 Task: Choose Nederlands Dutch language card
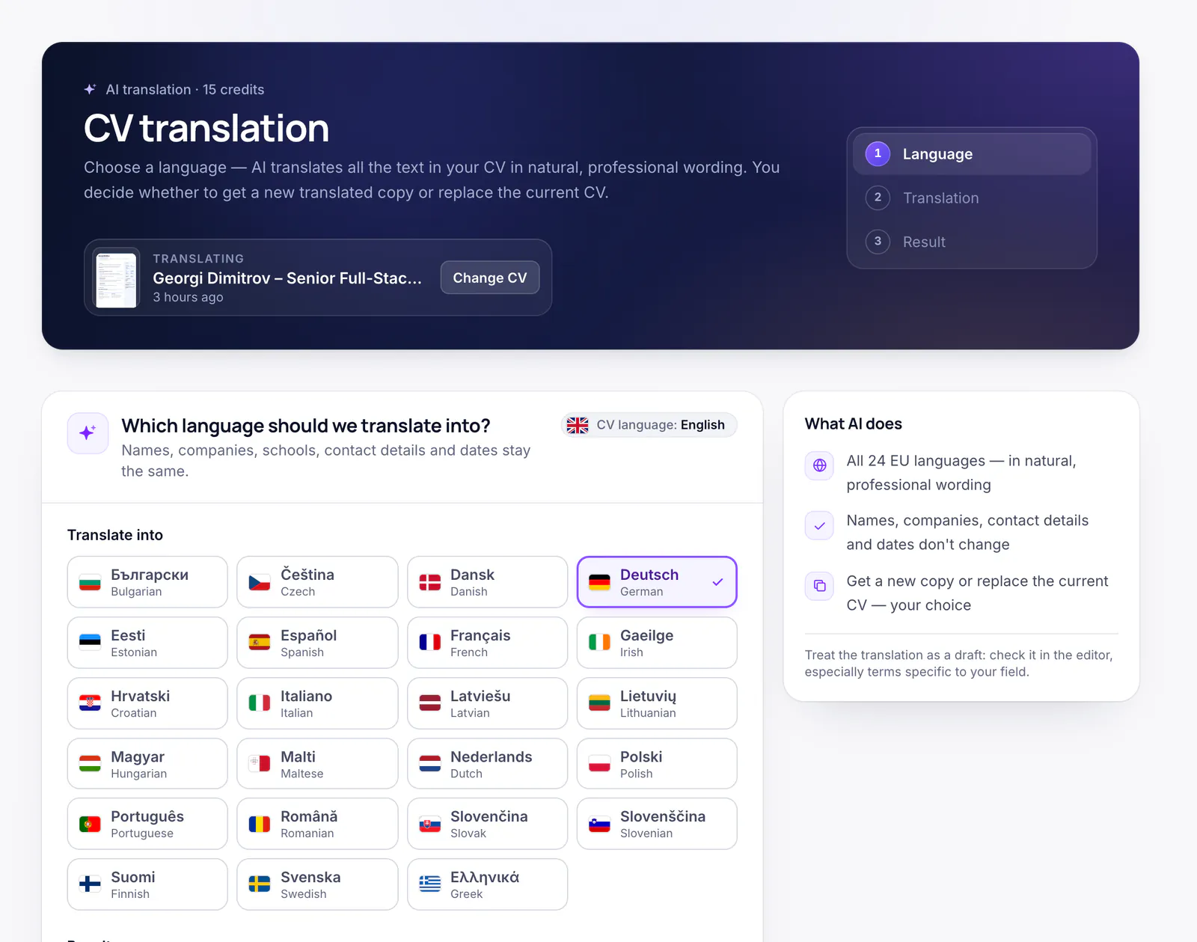pyautogui.click(x=487, y=764)
